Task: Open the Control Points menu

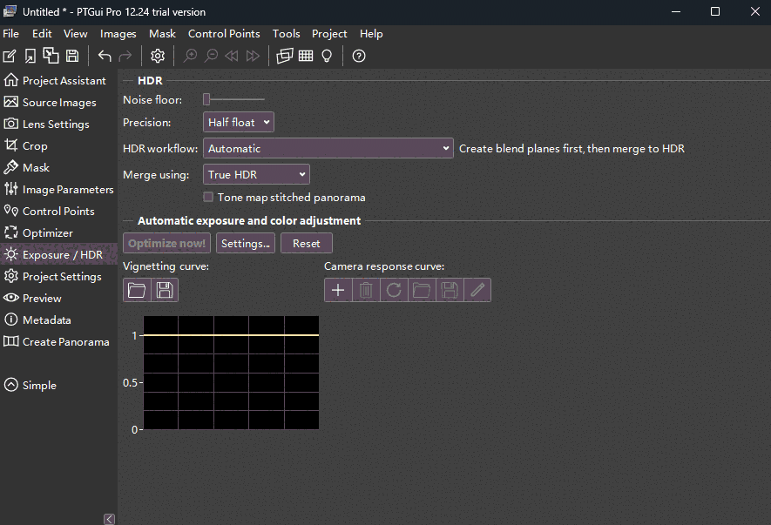Action: click(224, 34)
